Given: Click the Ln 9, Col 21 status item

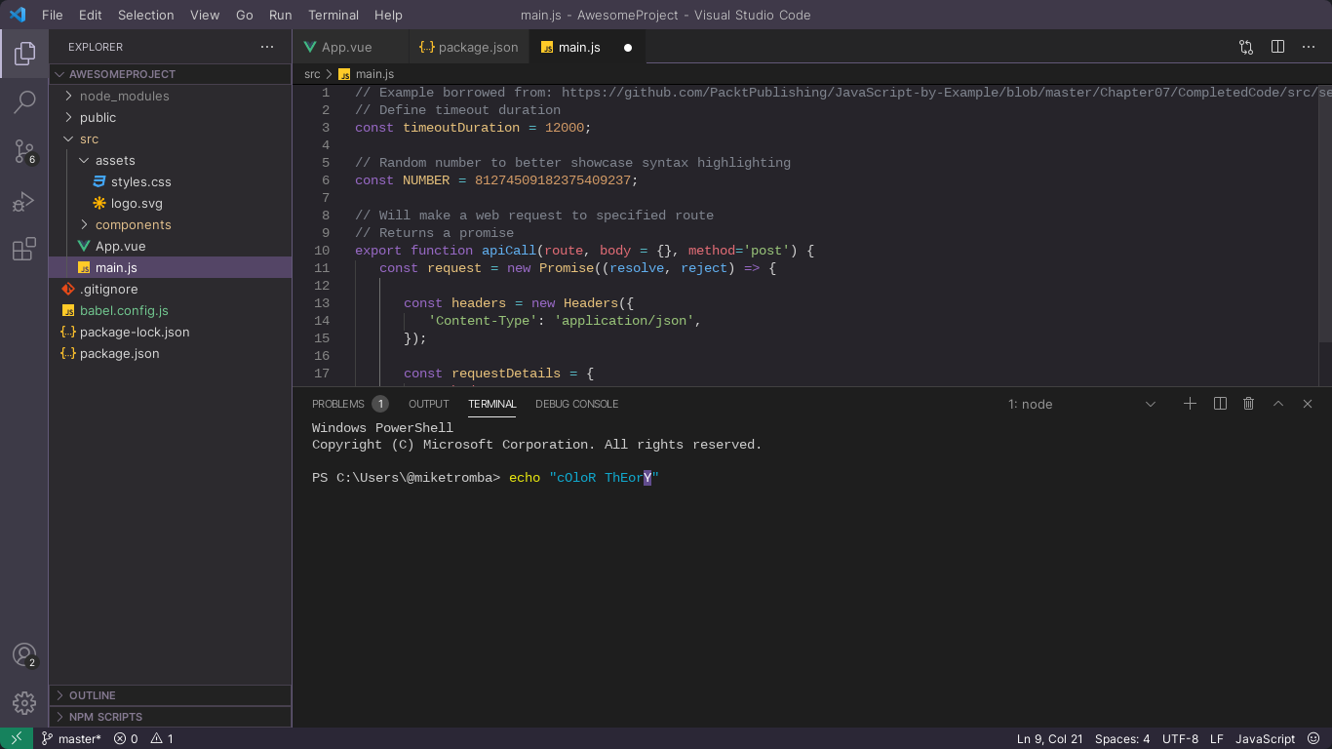Looking at the screenshot, I should coord(1049,738).
